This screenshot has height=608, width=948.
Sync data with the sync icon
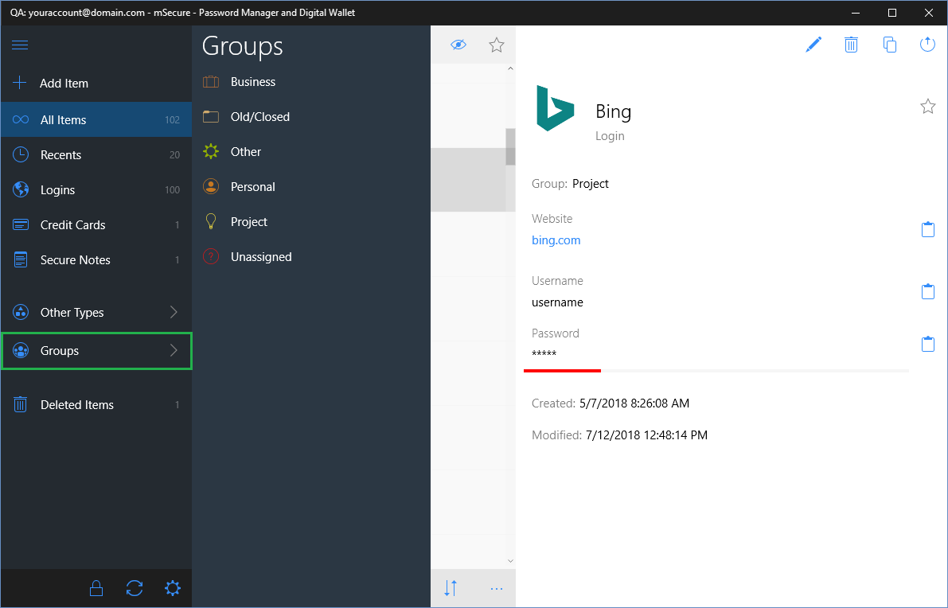tap(135, 588)
